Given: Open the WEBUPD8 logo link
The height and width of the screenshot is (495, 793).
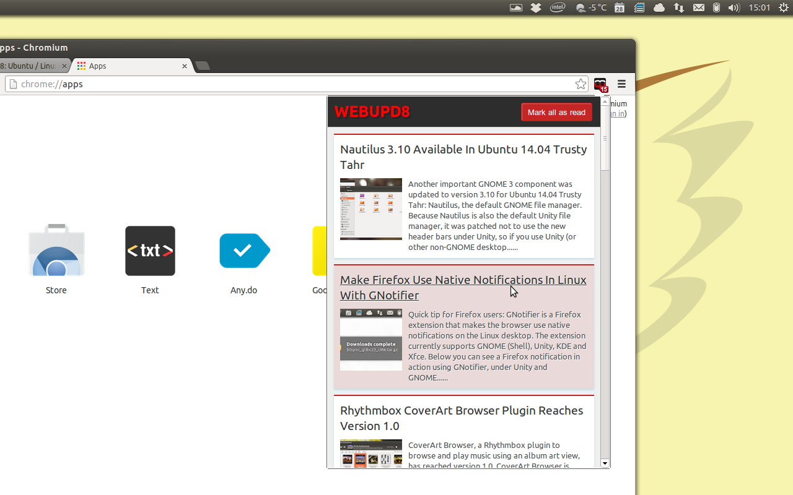Looking at the screenshot, I should (372, 112).
